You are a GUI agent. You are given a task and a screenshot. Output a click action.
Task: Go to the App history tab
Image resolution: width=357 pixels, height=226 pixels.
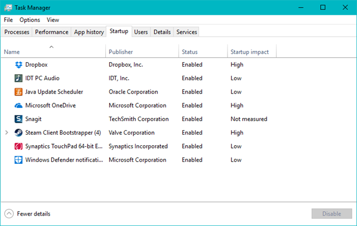click(x=89, y=32)
